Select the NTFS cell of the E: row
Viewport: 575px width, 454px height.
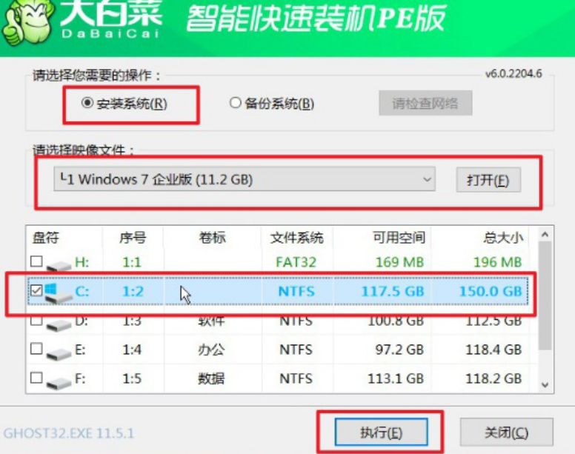tap(296, 350)
